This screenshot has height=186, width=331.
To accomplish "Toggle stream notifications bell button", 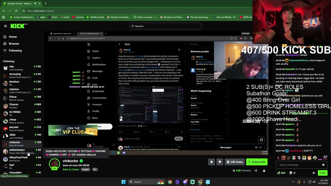I will click(x=212, y=162).
